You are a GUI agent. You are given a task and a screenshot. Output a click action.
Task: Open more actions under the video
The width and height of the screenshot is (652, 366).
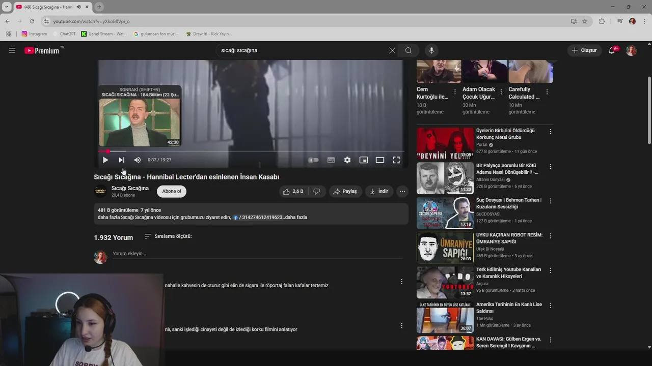point(402,191)
